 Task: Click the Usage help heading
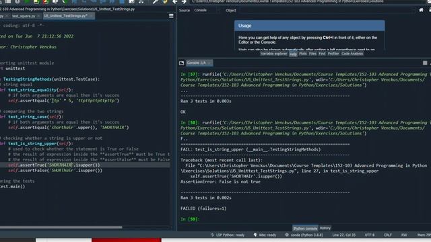244,26
